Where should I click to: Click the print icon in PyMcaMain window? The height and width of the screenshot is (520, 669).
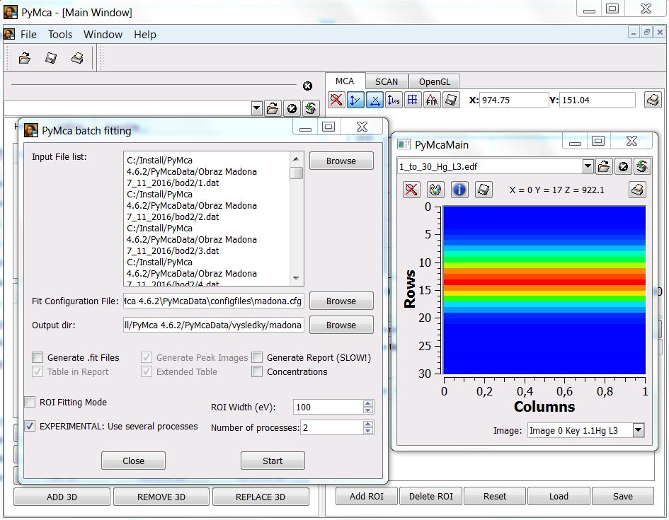[x=637, y=190]
